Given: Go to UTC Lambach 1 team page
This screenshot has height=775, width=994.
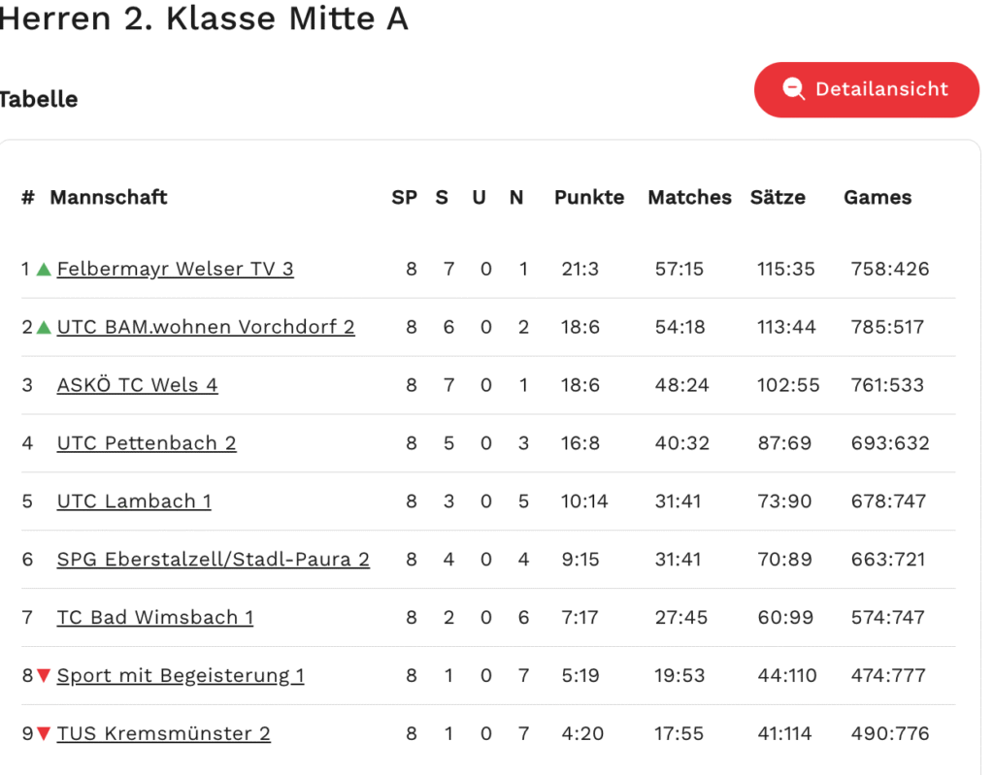Looking at the screenshot, I should coord(134,501).
